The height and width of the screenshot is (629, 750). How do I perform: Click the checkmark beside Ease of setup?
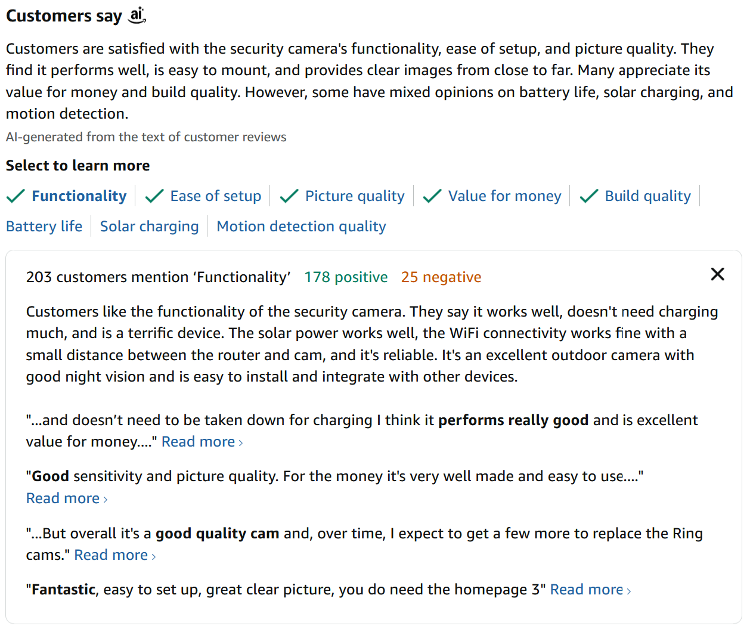(x=154, y=196)
